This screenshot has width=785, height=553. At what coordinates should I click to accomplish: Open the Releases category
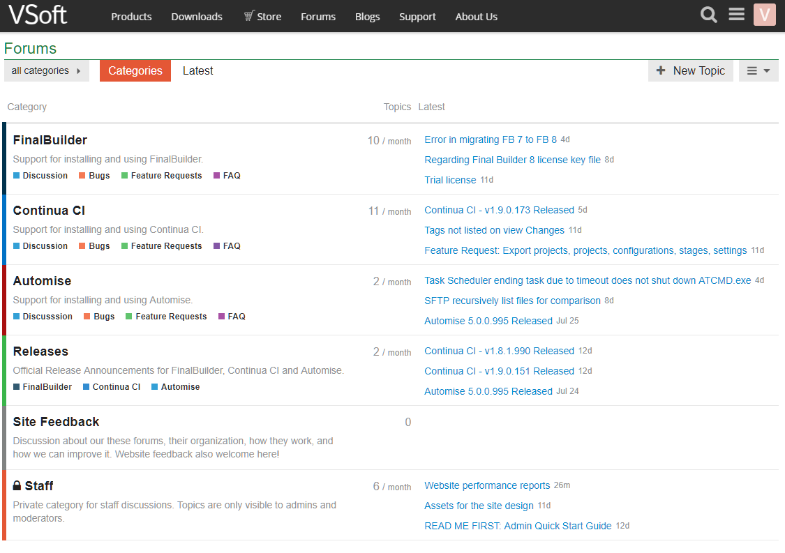[x=40, y=352]
